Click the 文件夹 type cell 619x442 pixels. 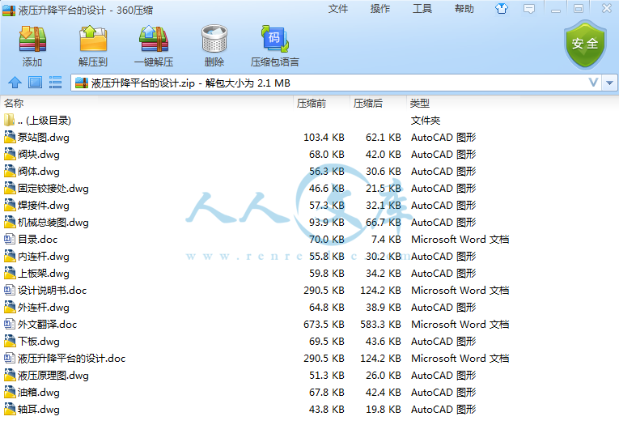pyautogui.click(x=425, y=121)
